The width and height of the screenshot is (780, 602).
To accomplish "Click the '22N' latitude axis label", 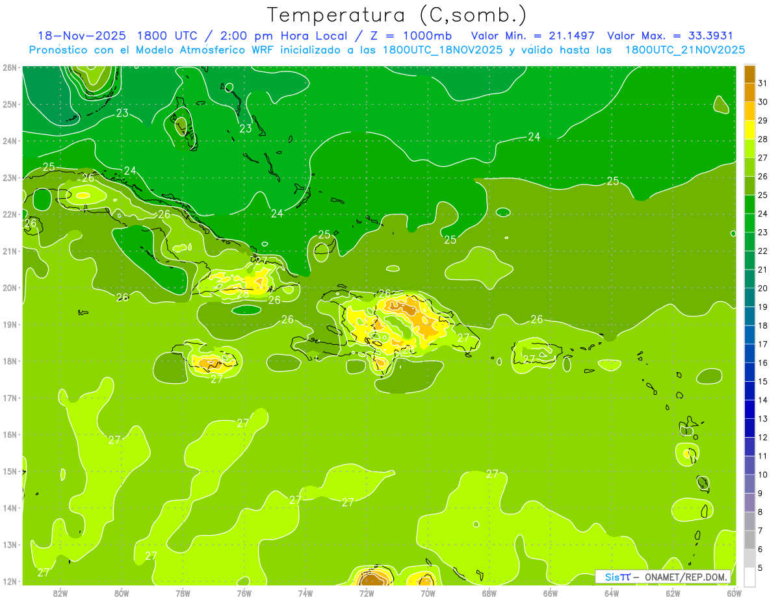I will point(10,214).
